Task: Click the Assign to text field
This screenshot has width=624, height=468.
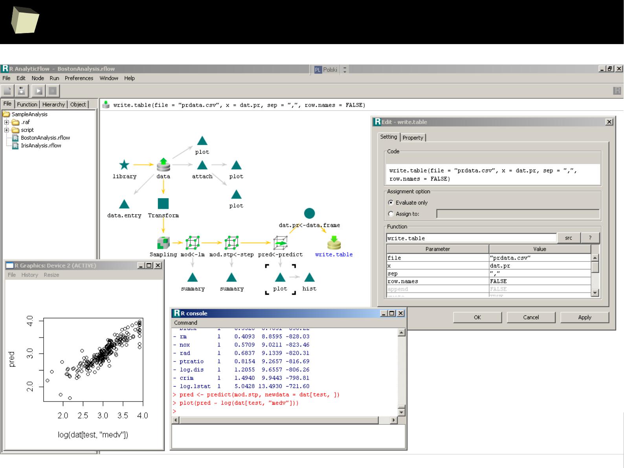Action: coord(518,214)
